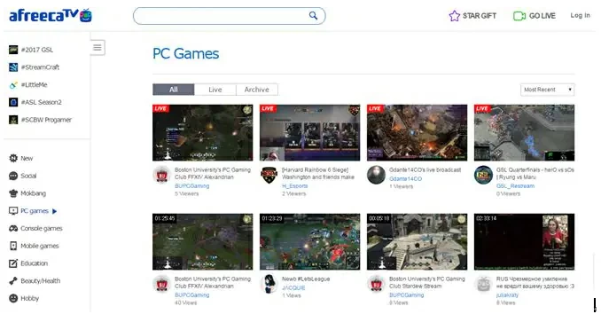Click the Gdante14CO channel avatar
The image size is (601, 322).
point(377,175)
